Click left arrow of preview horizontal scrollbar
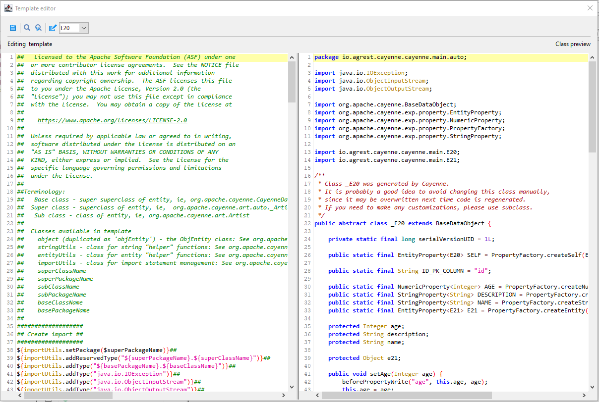599x402 pixels. click(x=318, y=395)
